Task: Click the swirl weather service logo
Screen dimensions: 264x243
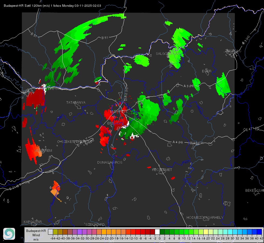Action: tap(9, 234)
